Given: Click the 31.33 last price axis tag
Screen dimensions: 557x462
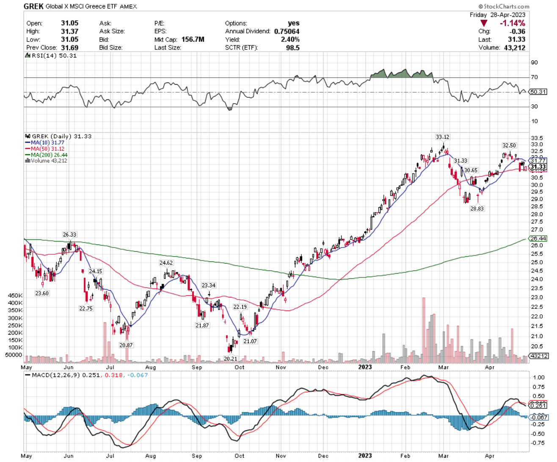Looking at the screenshot, I should pyautogui.click(x=538, y=167).
